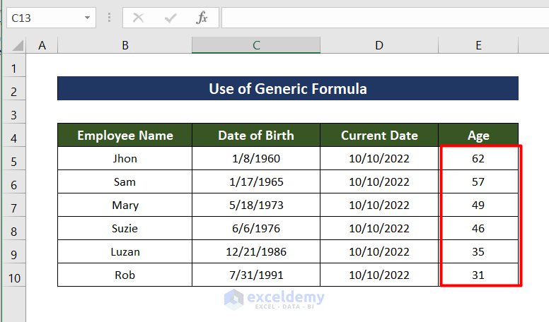This screenshot has width=549, height=322.
Task: Select the age cell showing 62
Action: tap(478, 159)
